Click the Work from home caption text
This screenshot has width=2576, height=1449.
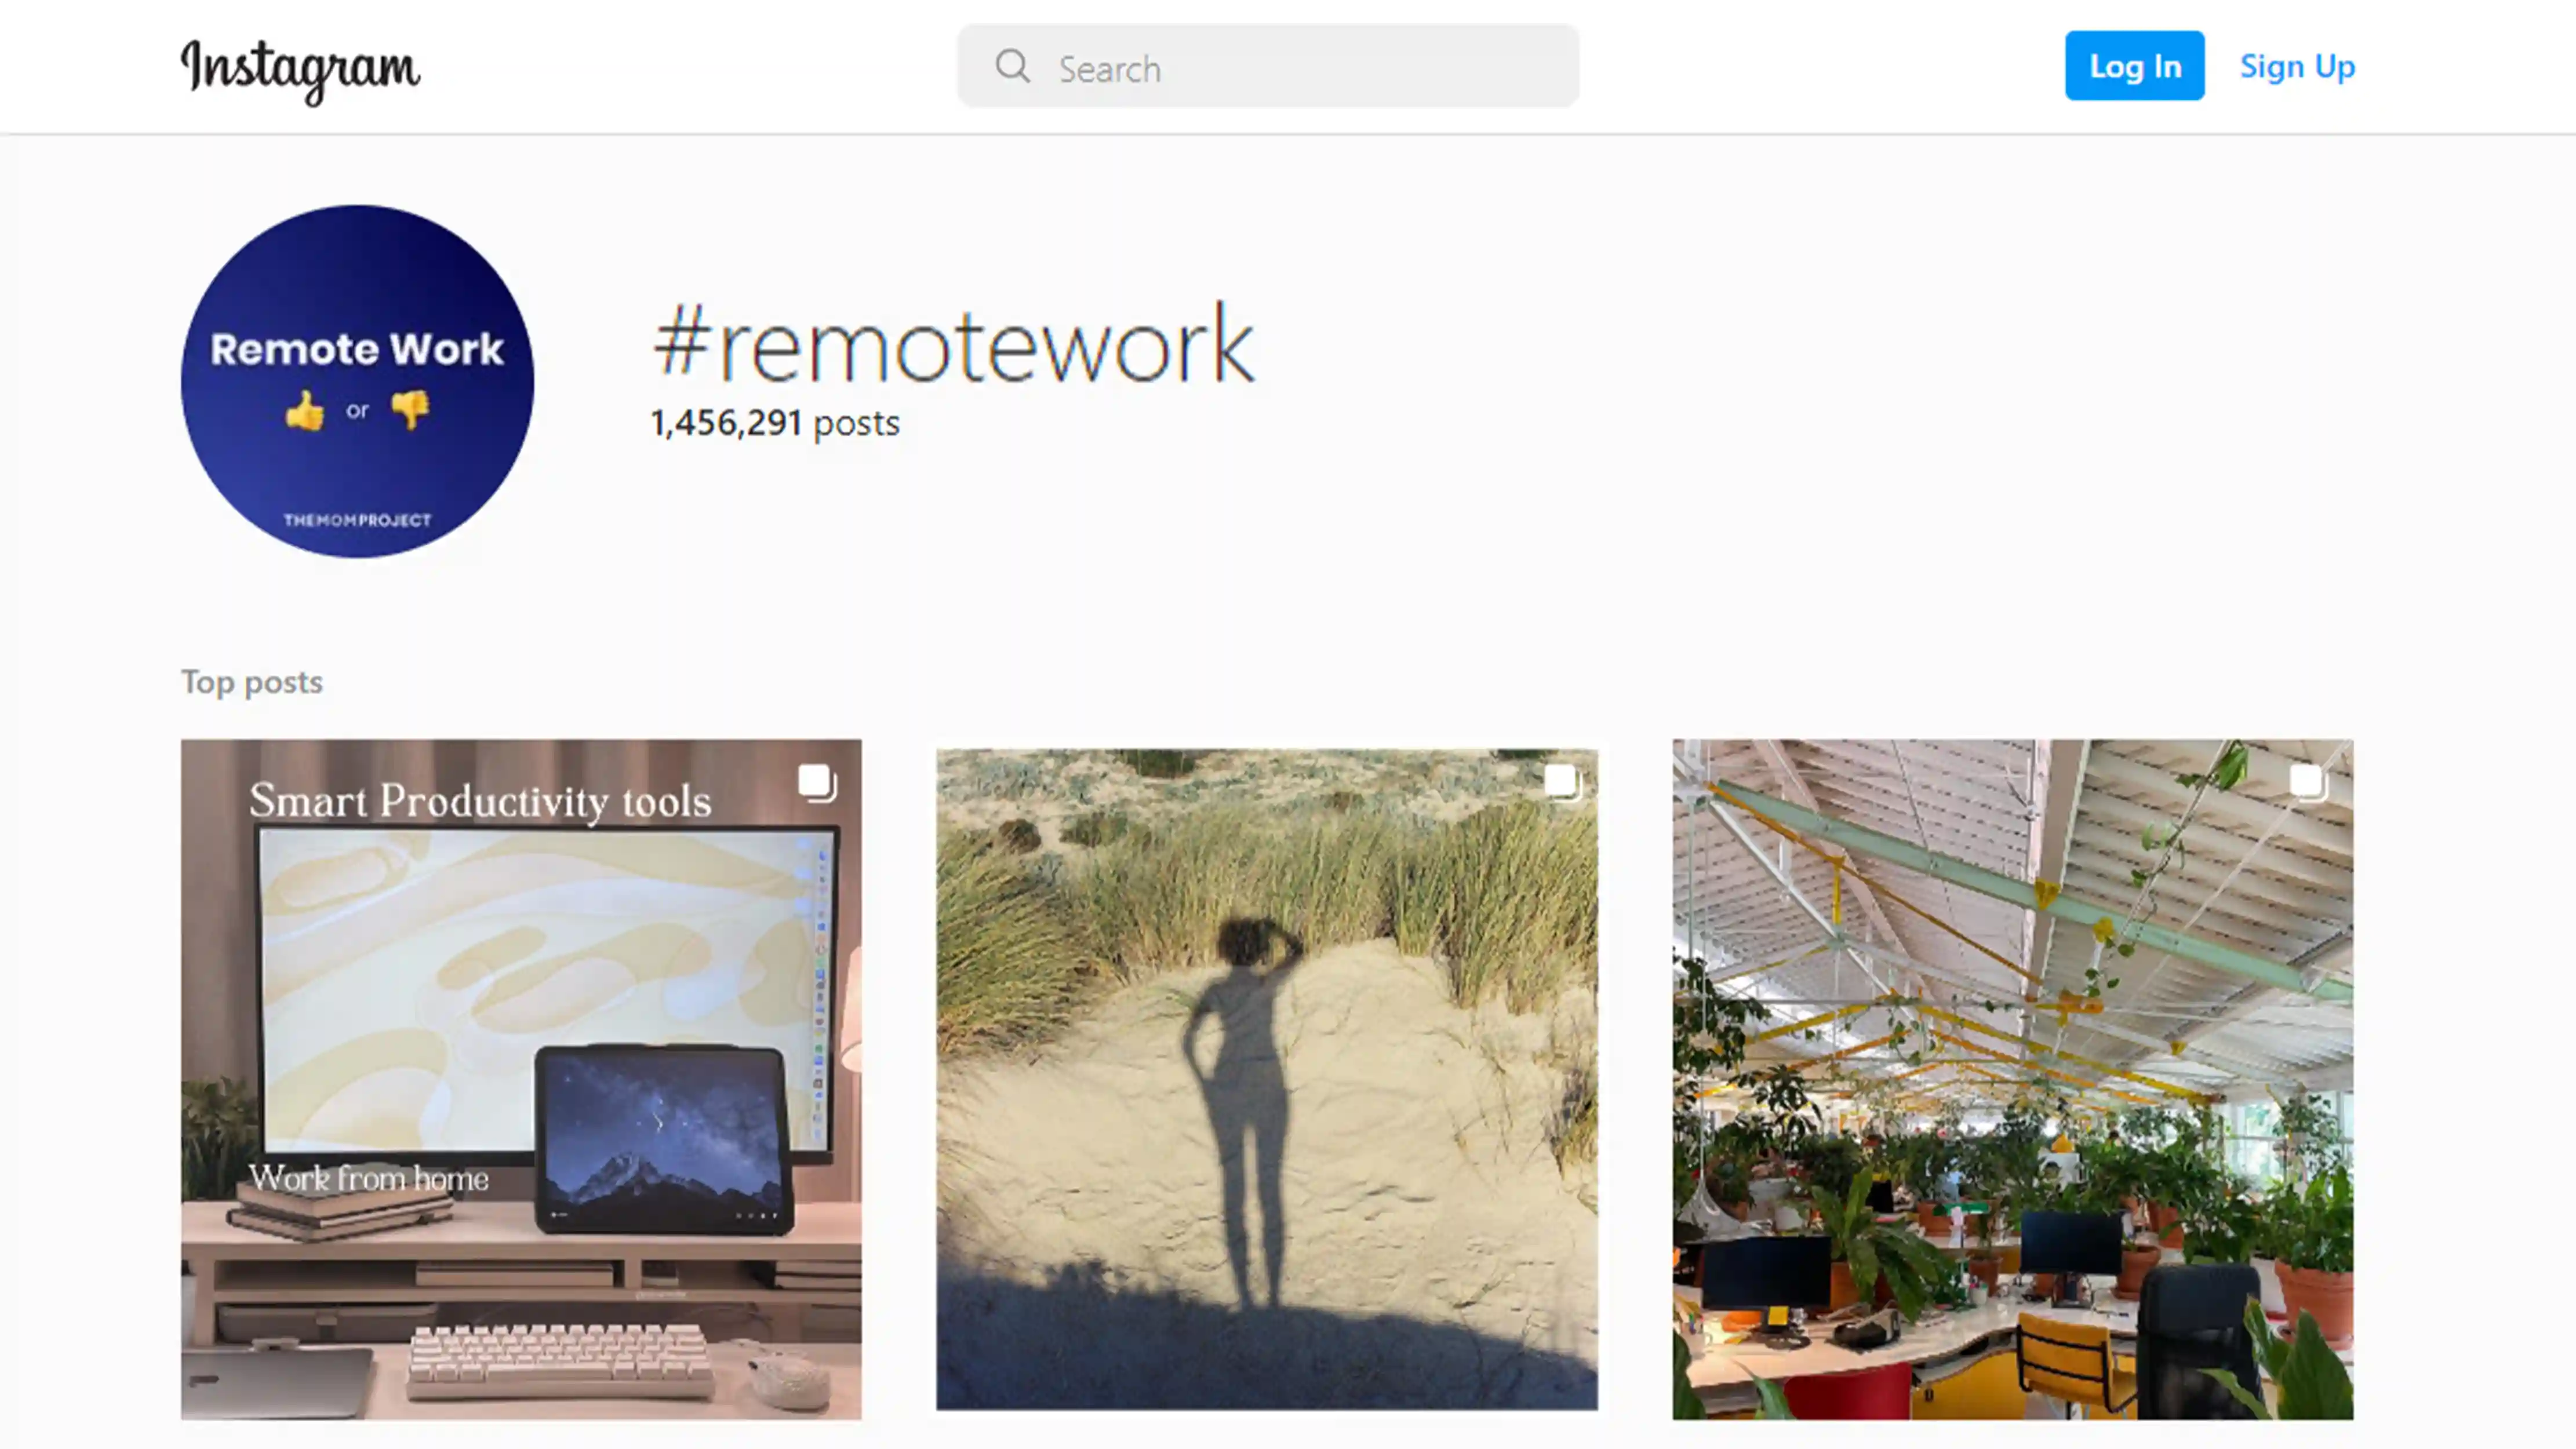pos(369,1178)
